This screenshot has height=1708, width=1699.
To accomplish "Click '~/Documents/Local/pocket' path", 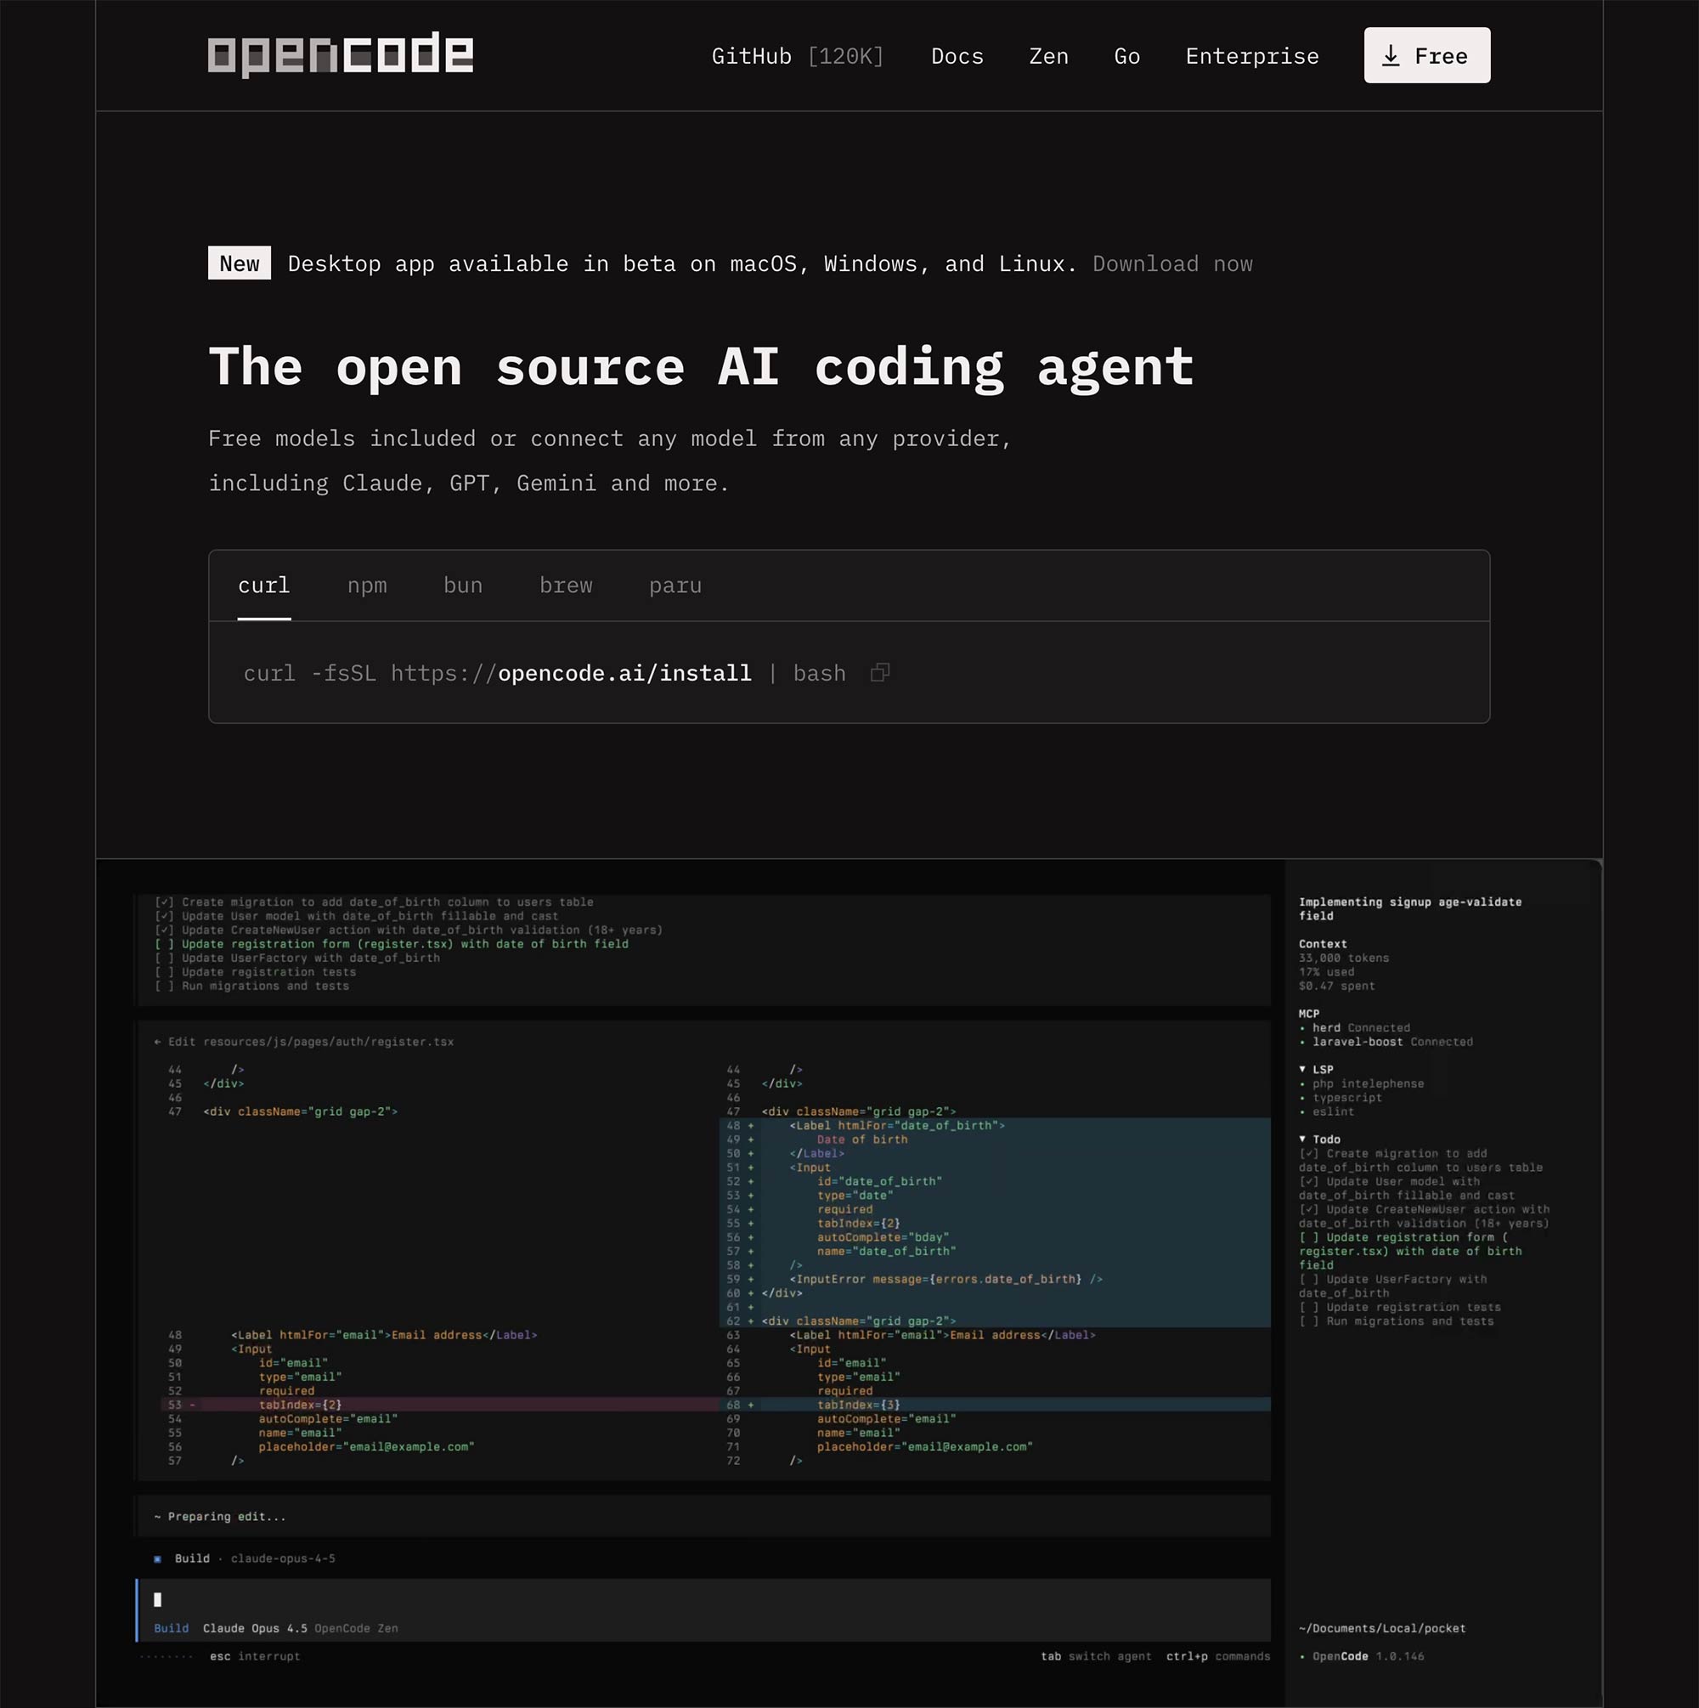I will (1381, 1627).
